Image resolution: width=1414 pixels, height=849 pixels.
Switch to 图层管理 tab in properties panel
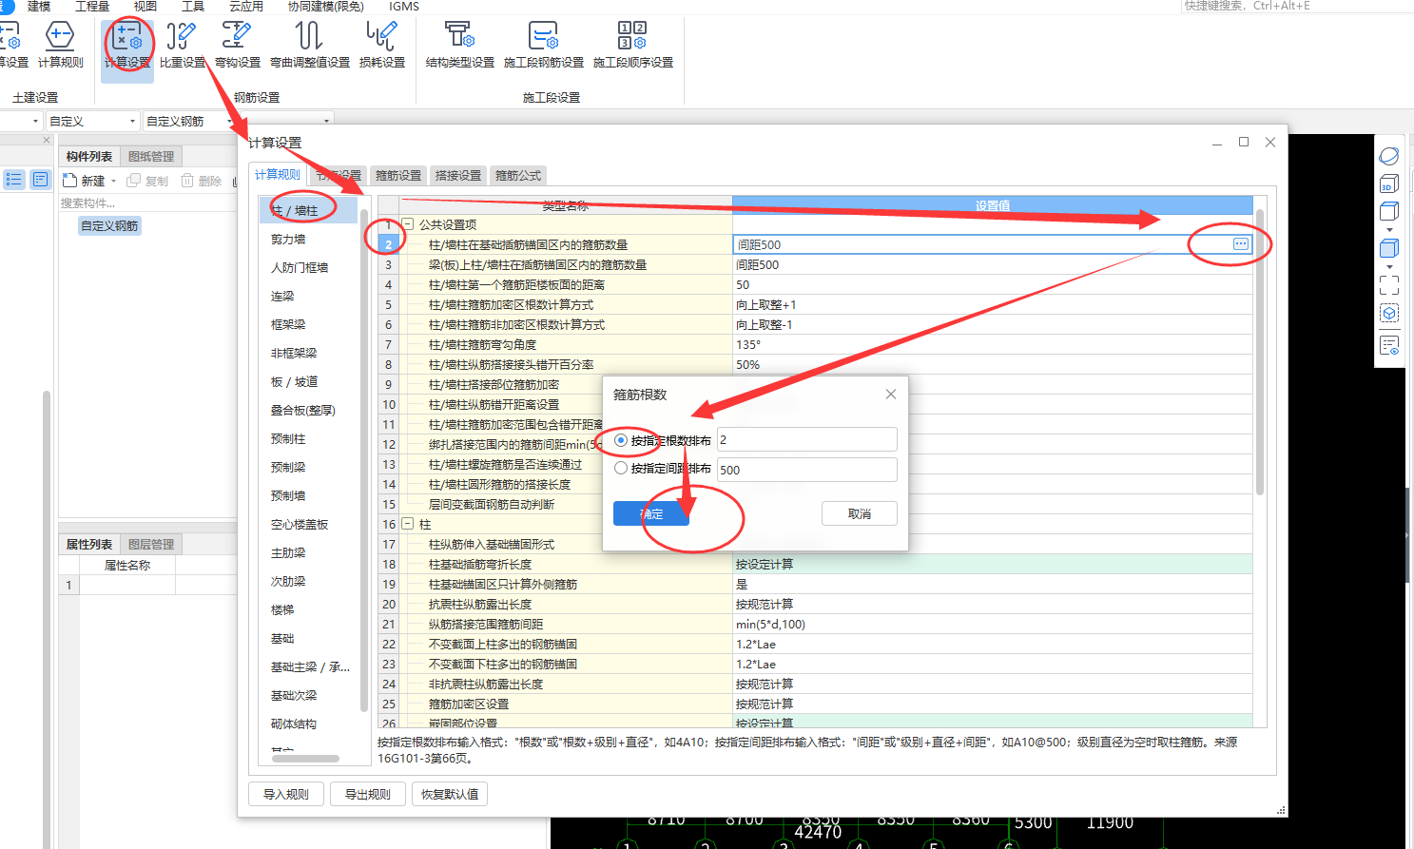151,545
